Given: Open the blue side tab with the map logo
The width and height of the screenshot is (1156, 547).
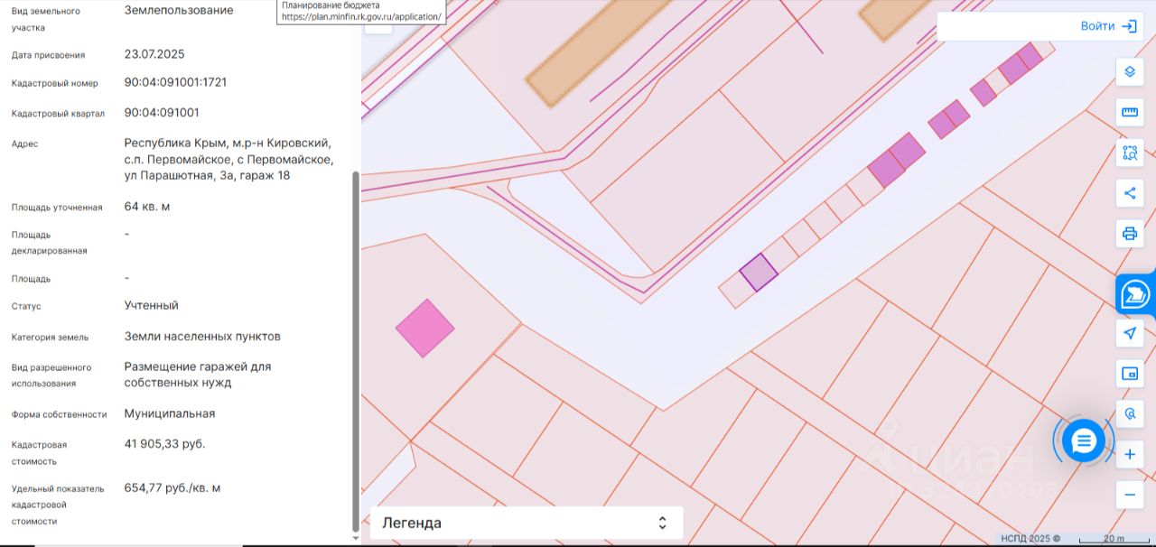Looking at the screenshot, I should click(1135, 295).
